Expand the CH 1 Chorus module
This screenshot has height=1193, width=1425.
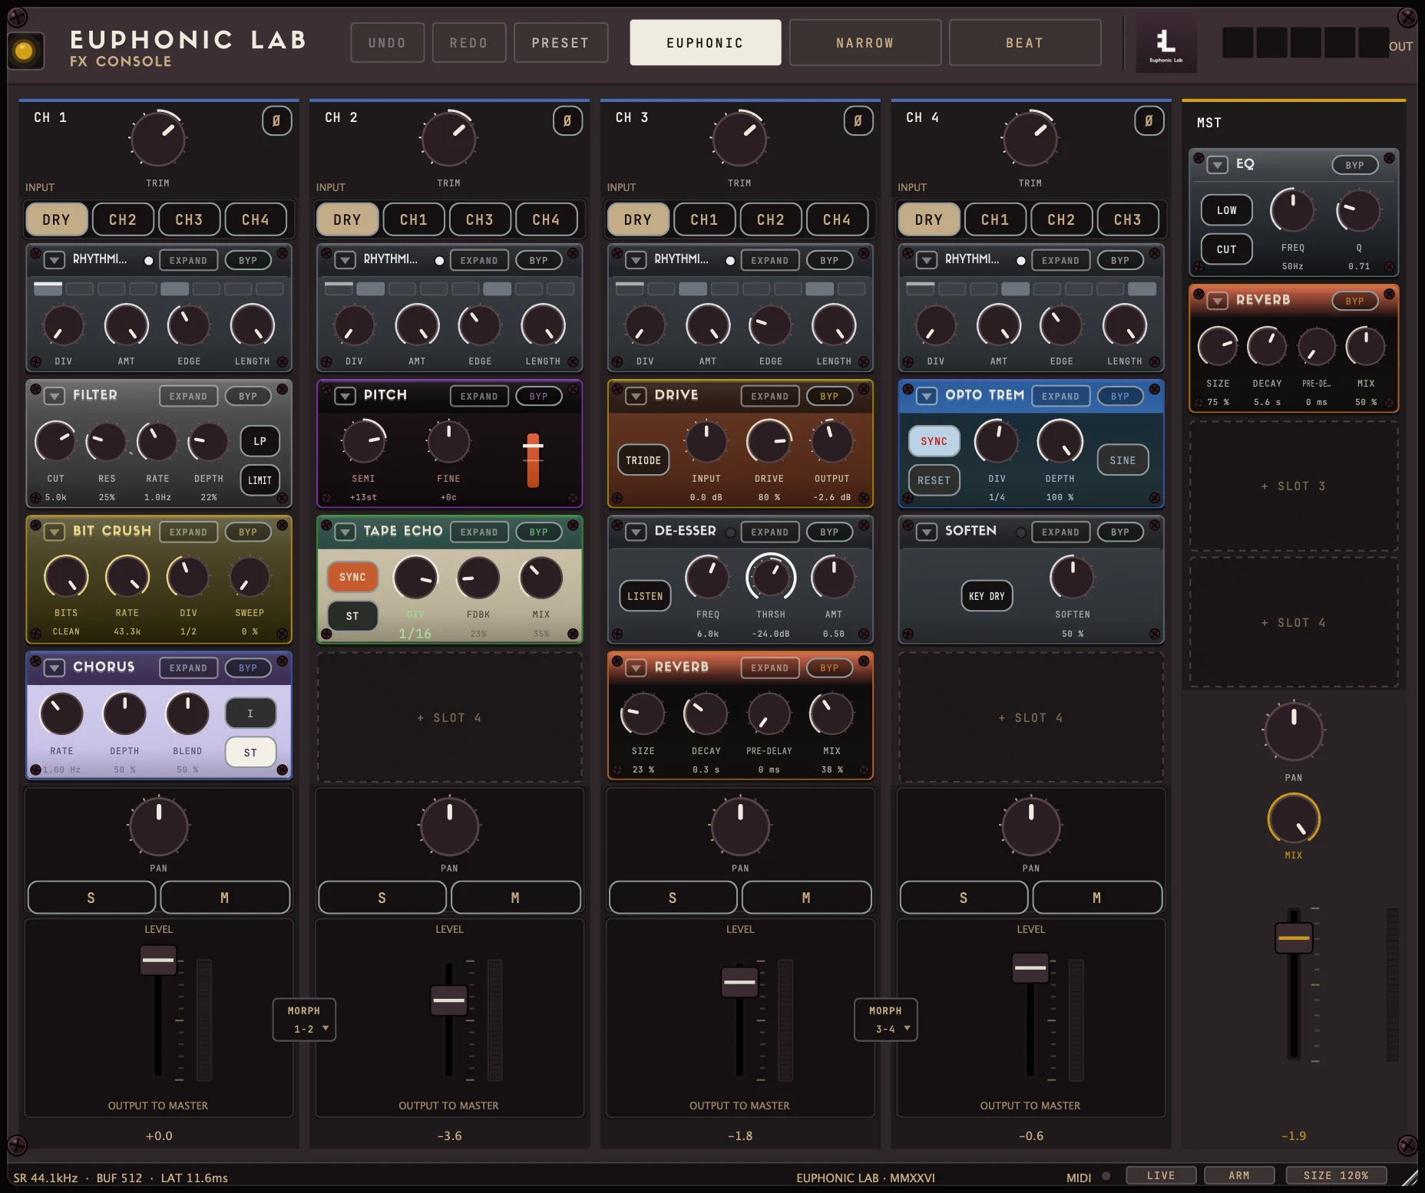pyautogui.click(x=188, y=667)
